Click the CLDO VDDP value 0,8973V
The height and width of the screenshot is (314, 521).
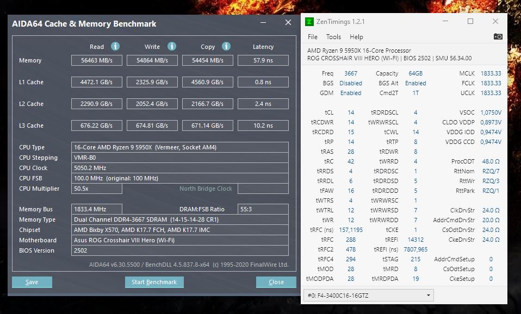pyautogui.click(x=491, y=122)
